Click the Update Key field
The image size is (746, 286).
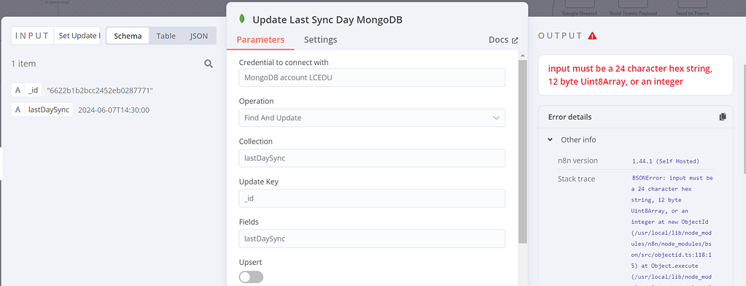click(x=372, y=198)
